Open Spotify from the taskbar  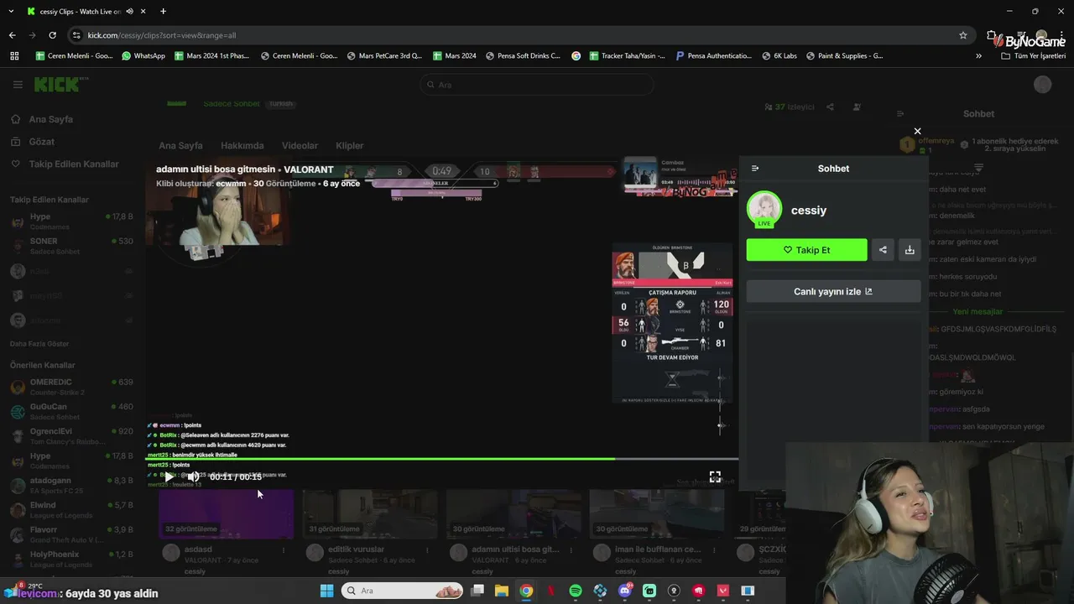click(576, 591)
